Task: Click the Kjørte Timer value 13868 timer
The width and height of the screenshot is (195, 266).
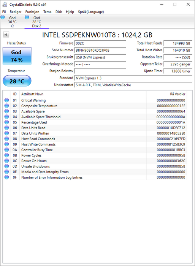Action: pyautogui.click(x=178, y=71)
